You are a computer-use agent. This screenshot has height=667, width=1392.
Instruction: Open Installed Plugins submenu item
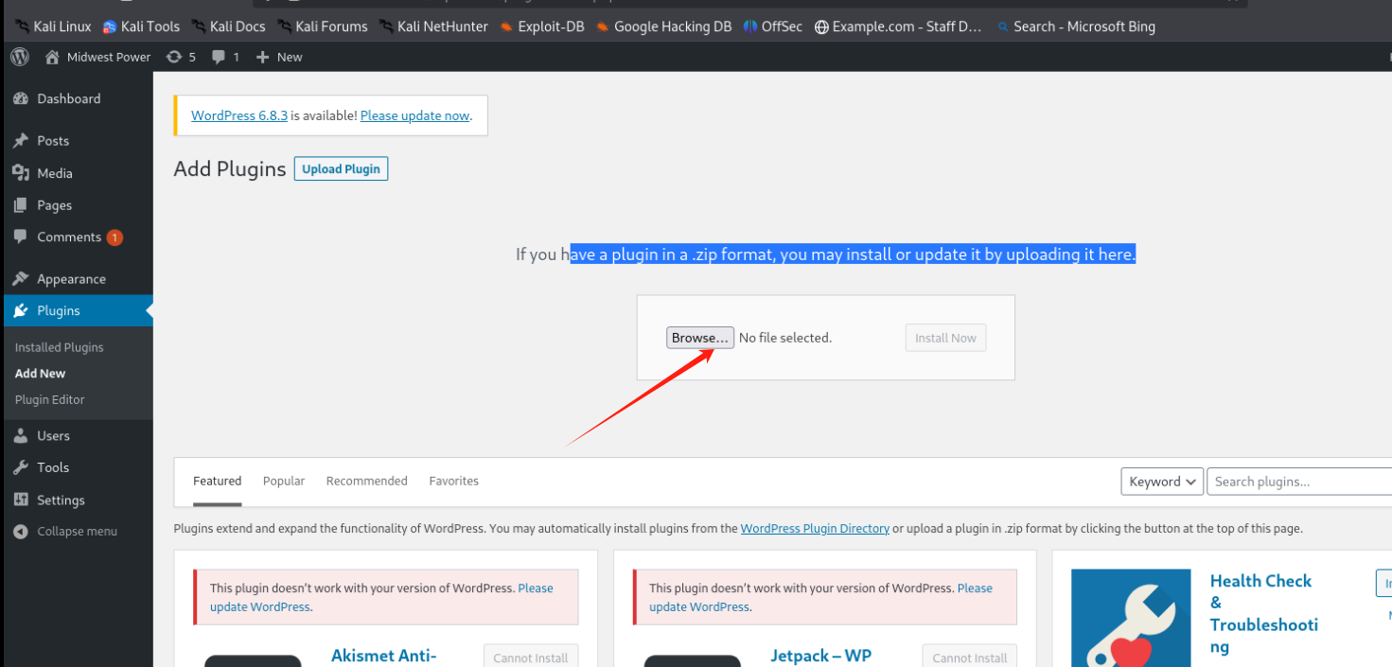(x=59, y=347)
